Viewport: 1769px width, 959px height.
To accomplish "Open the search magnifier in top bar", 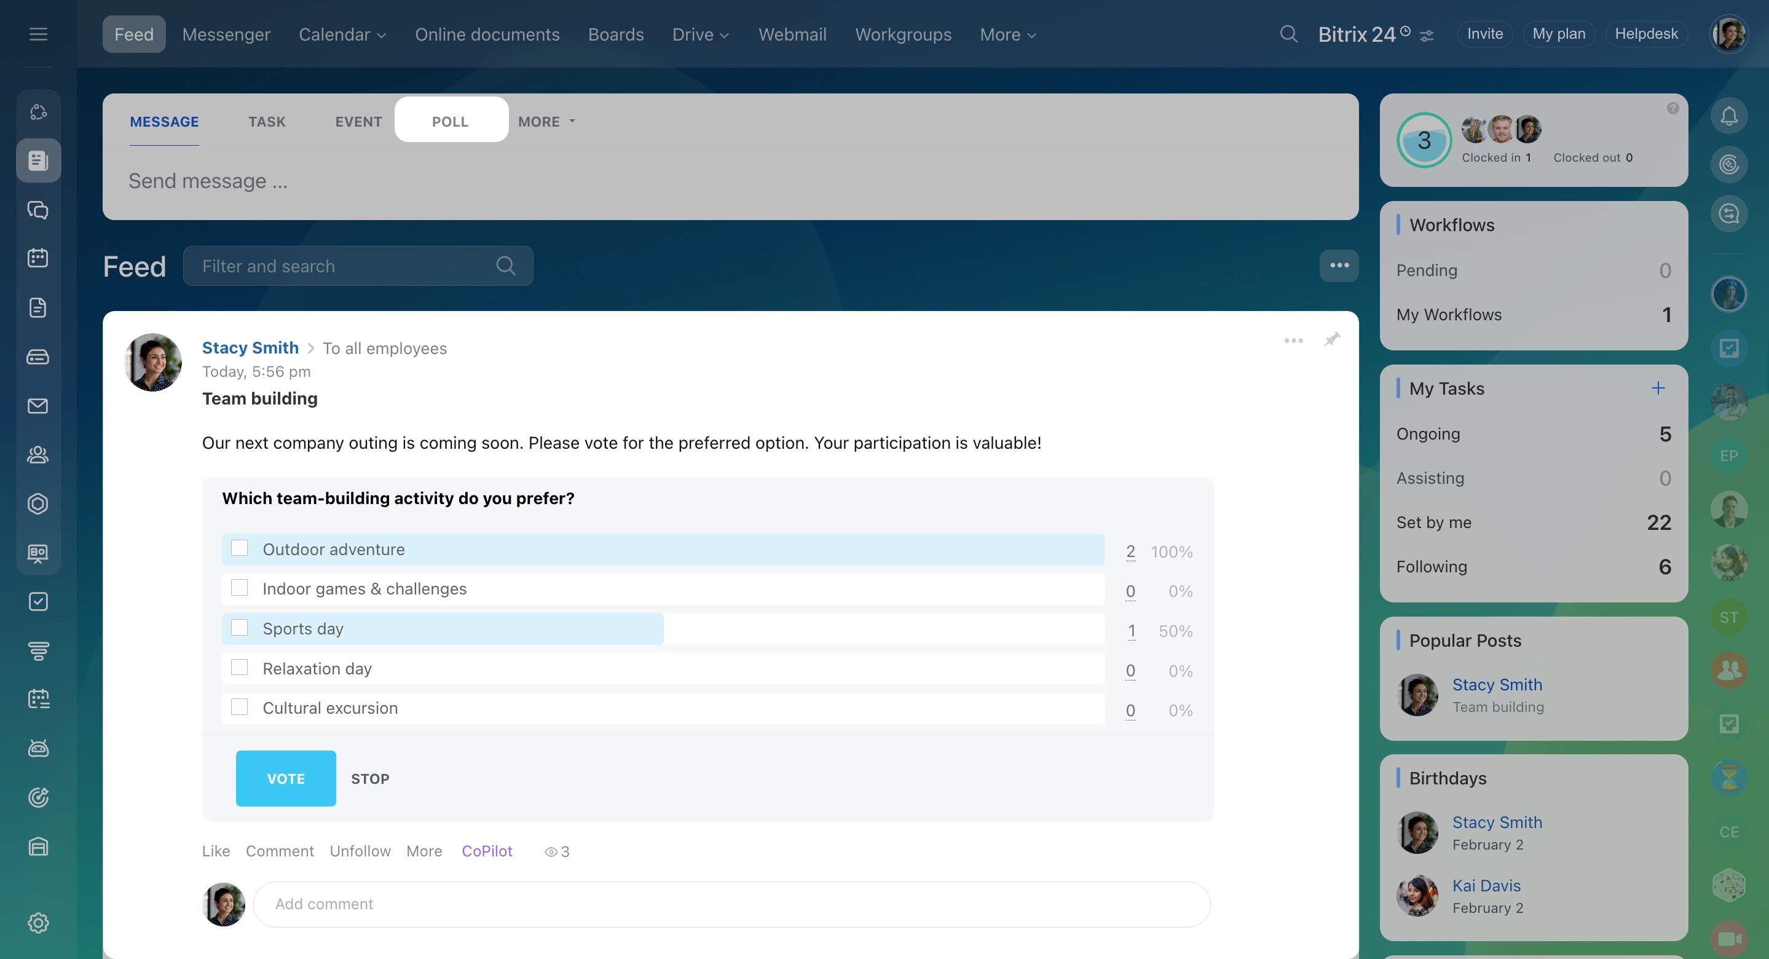I will [x=1288, y=34].
